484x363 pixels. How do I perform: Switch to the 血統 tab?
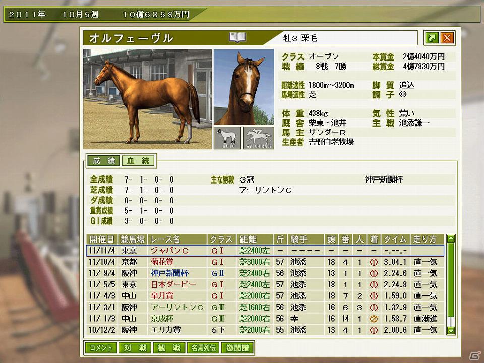coord(138,161)
